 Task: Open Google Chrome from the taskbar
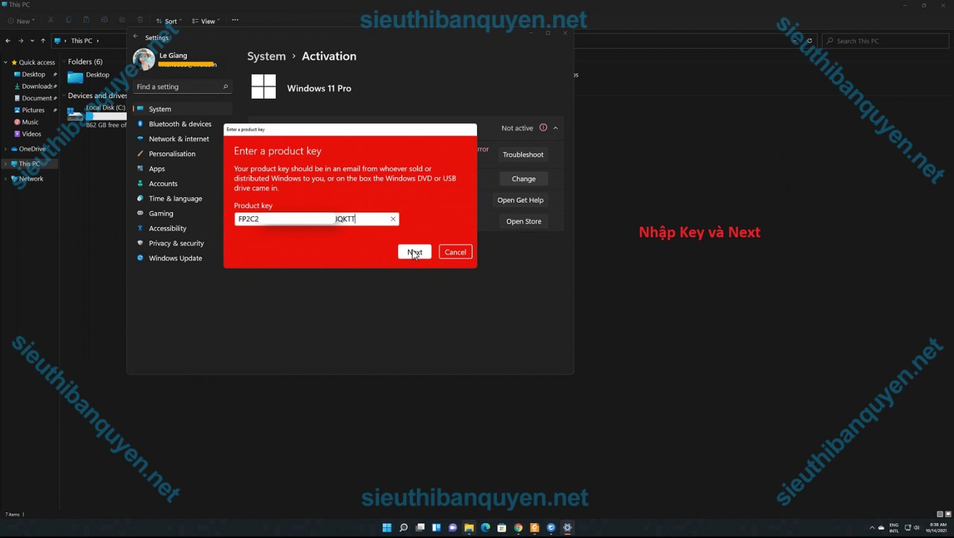point(518,527)
